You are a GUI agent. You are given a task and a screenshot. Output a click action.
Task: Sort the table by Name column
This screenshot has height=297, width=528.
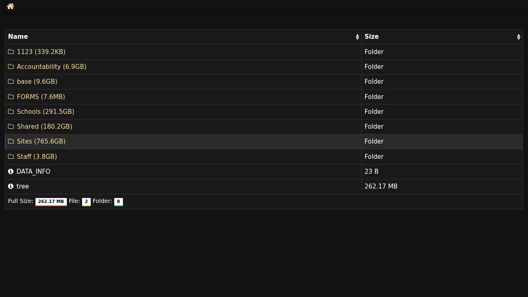pyautogui.click(x=18, y=37)
